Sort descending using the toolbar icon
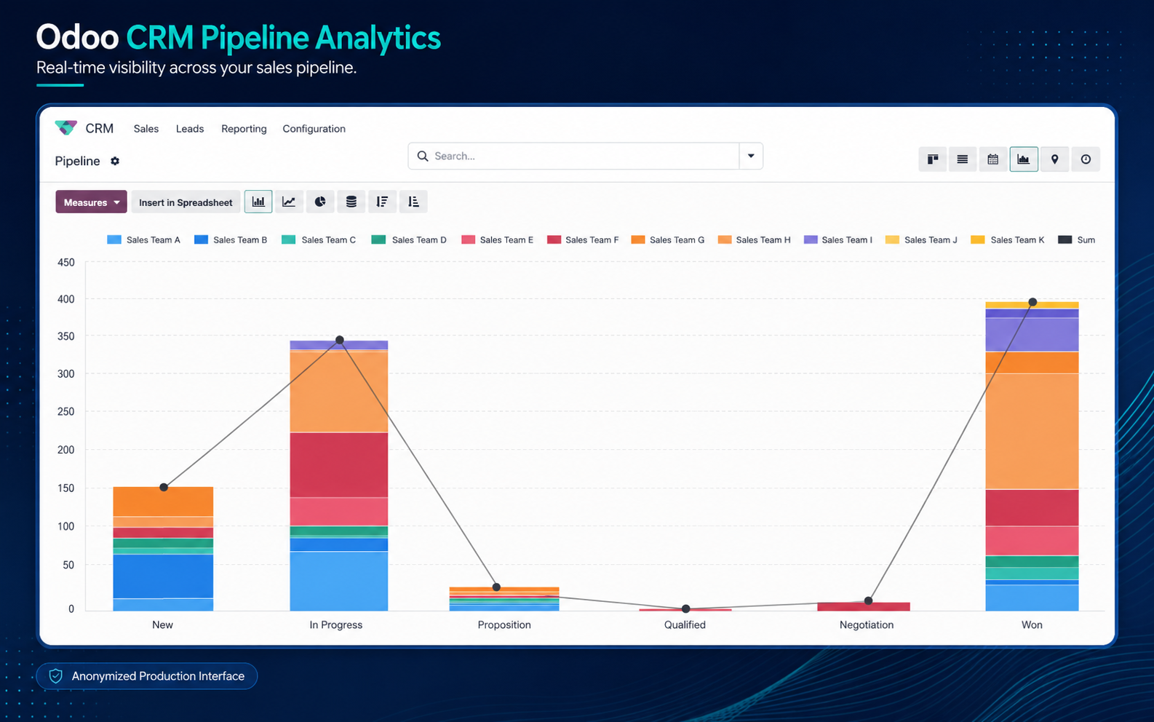This screenshot has height=722, width=1154. pyautogui.click(x=382, y=202)
